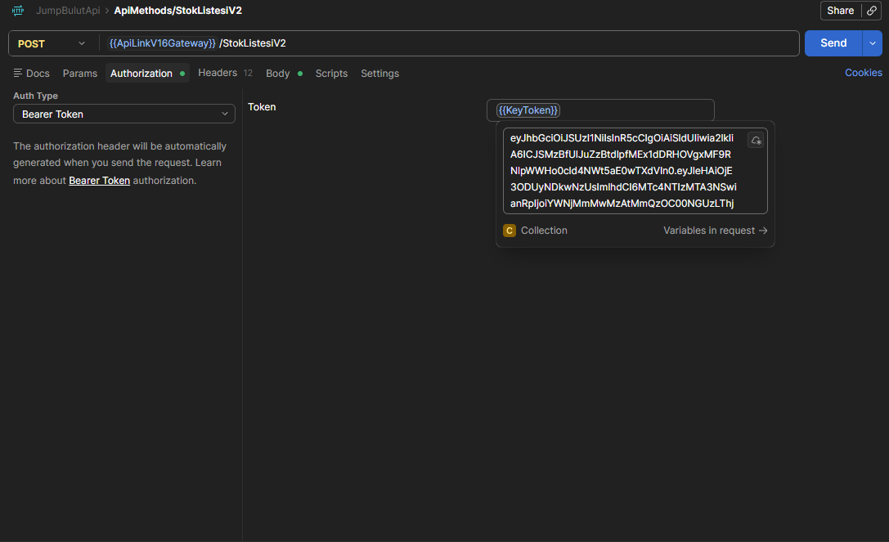The height and width of the screenshot is (542, 889).
Task: Copy link using the Share link icon
Action: click(x=872, y=10)
